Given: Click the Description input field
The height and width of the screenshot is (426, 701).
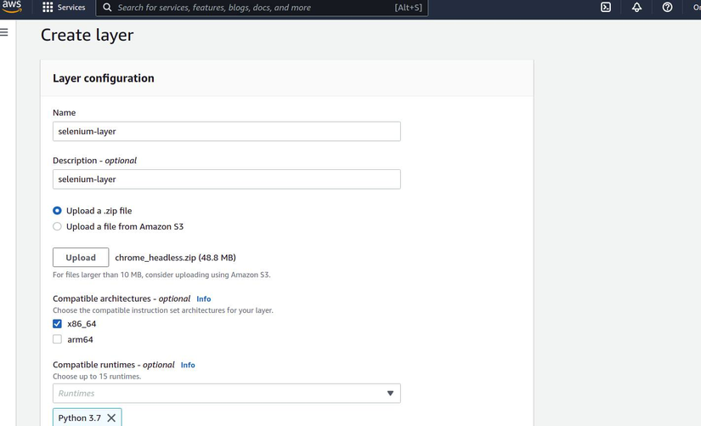Looking at the screenshot, I should click(x=226, y=179).
